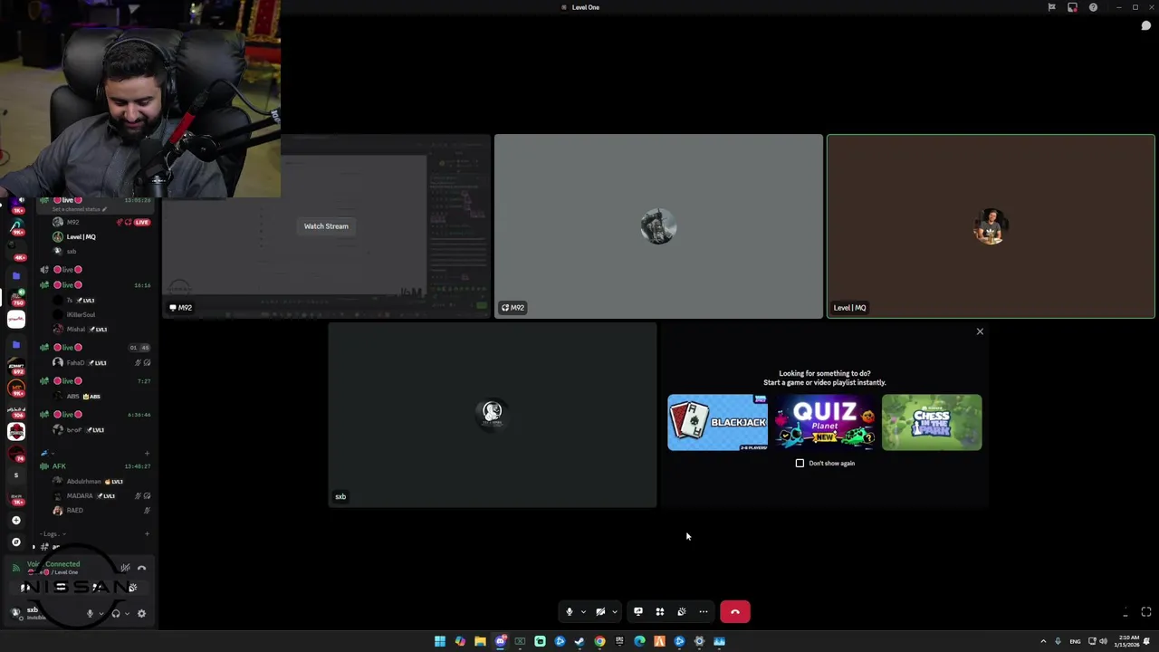
Task: Disconnect from the voice call
Action: point(735,612)
